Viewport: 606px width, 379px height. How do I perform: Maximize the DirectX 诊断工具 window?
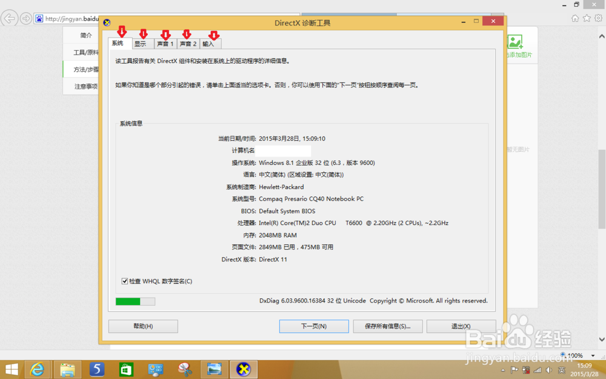click(x=476, y=21)
